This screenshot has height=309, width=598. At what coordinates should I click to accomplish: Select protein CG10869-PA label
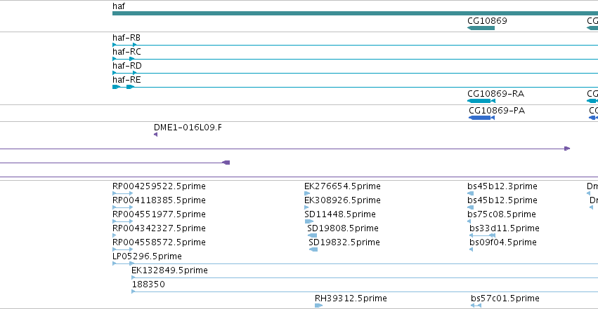pyautogui.click(x=497, y=111)
